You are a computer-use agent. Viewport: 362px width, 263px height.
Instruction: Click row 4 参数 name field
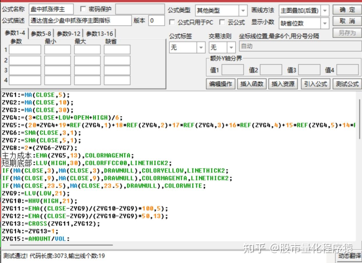pyautogui.click(x=25, y=80)
